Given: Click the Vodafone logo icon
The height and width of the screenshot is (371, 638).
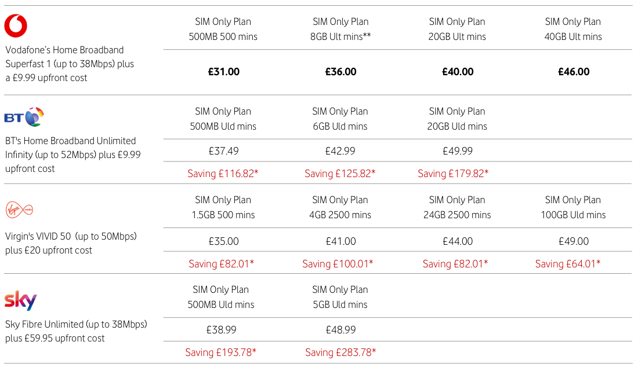Looking at the screenshot, I should tap(16, 25).
